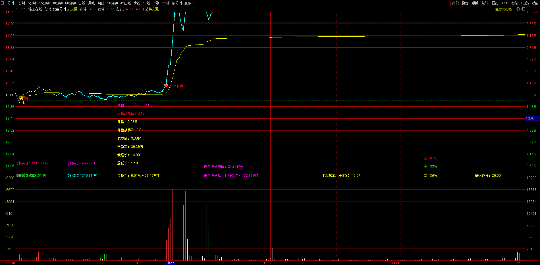Click the smiley face marker on the chart
This screenshot has width=540, height=265.
click(x=21, y=98)
